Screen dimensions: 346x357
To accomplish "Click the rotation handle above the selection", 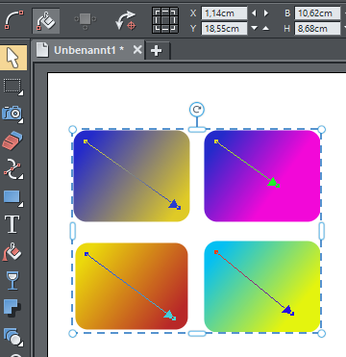I will pyautogui.click(x=197, y=110).
